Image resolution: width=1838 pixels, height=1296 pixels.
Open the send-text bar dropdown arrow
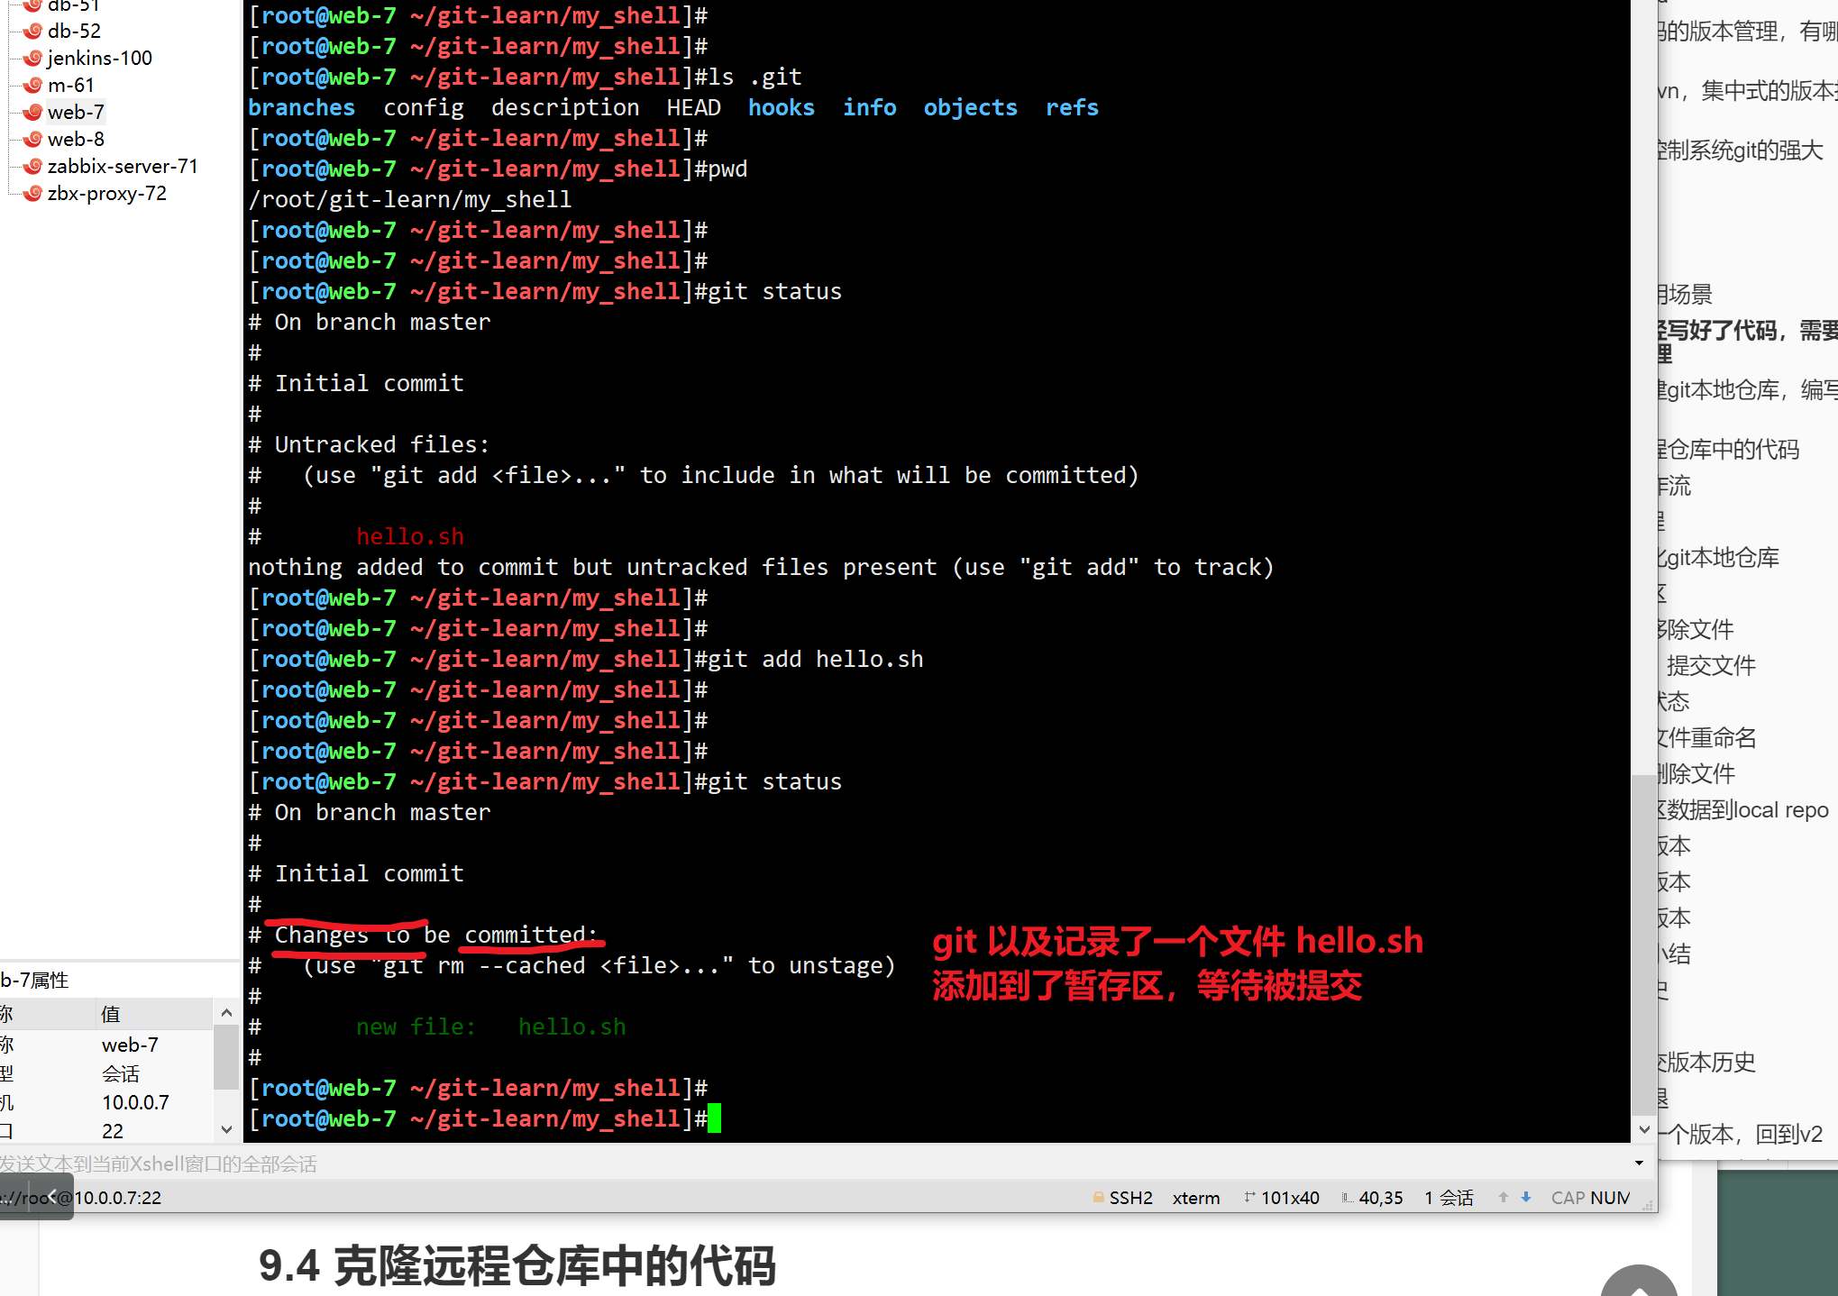pyautogui.click(x=1639, y=1163)
